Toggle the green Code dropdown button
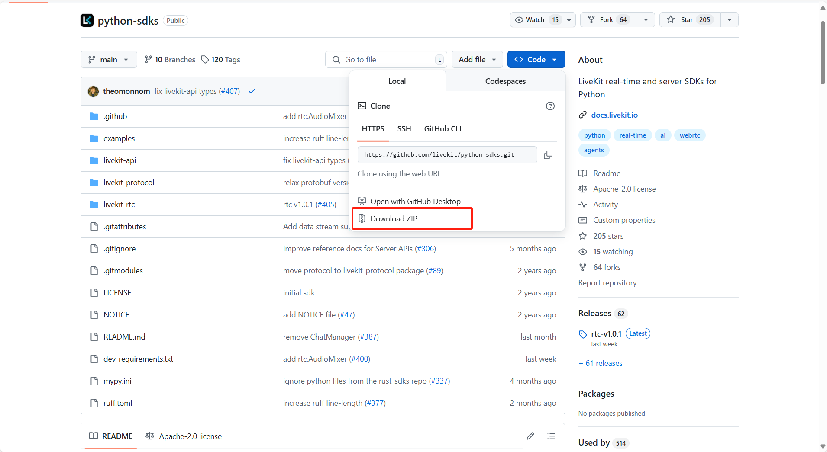 point(536,60)
